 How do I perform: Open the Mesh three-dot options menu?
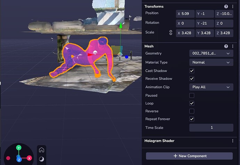pyautogui.click(x=233, y=46)
